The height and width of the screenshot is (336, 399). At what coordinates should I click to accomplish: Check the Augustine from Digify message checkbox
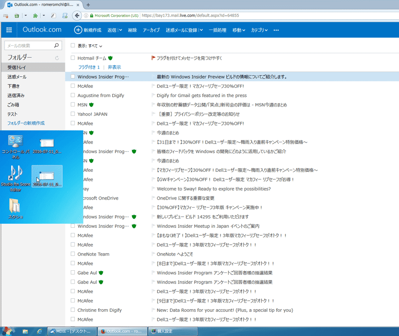coord(73,95)
